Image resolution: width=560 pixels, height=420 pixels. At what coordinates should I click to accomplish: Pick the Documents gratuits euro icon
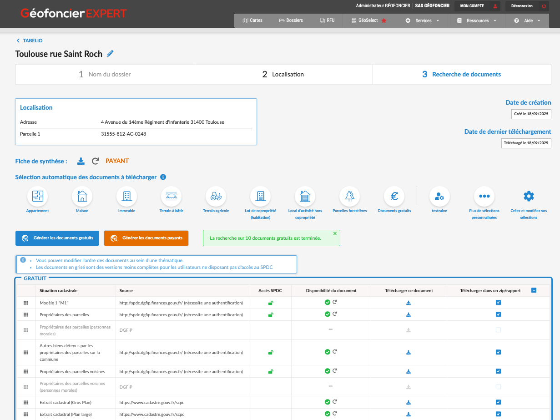tap(394, 196)
